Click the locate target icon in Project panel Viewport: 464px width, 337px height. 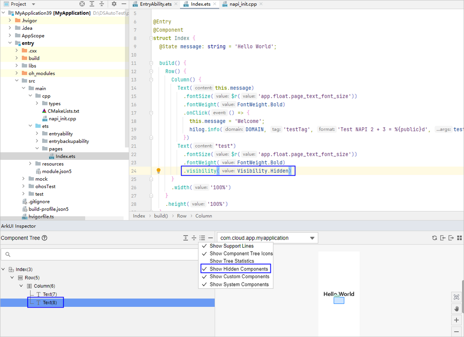click(x=82, y=4)
